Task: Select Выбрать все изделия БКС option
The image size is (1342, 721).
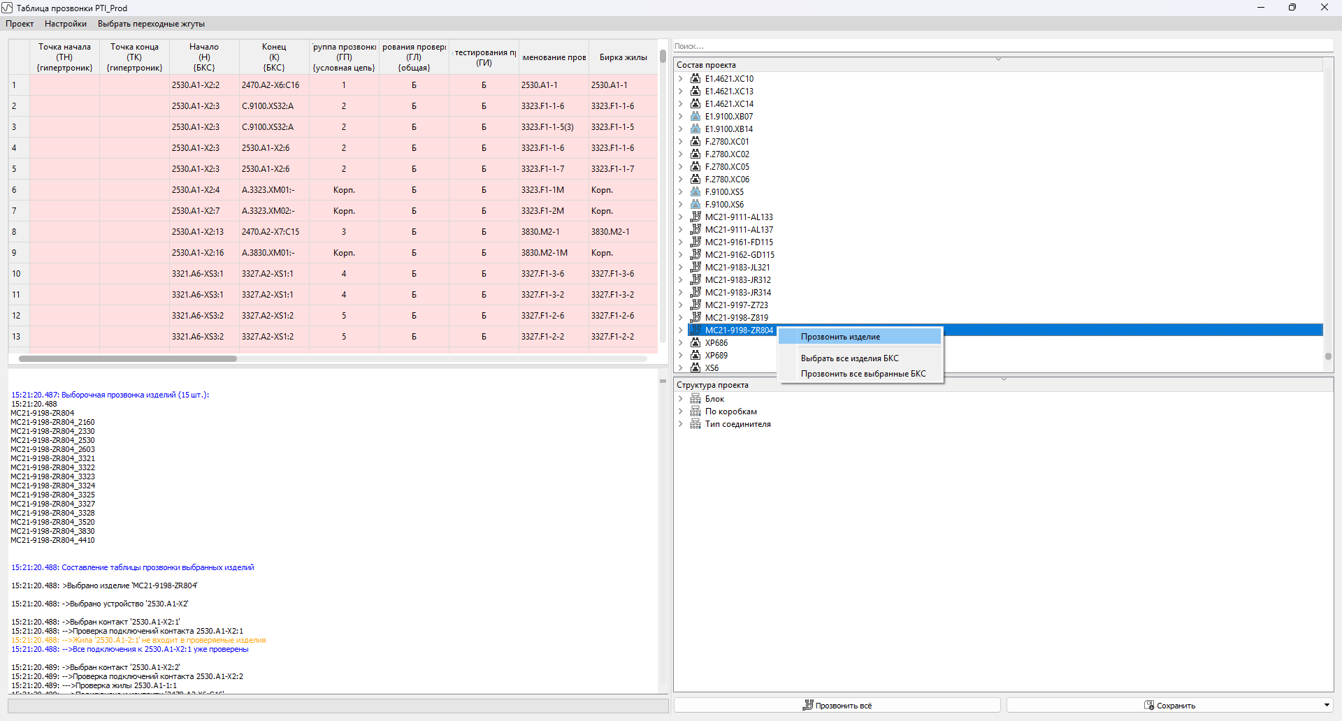Action: point(849,358)
